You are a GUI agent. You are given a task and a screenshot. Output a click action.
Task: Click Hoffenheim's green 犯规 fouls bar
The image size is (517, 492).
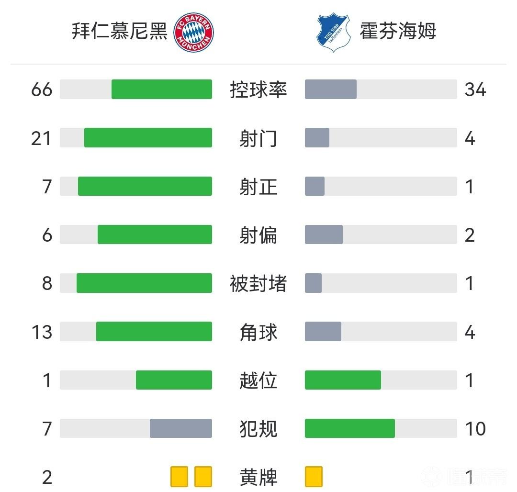tap(350, 428)
